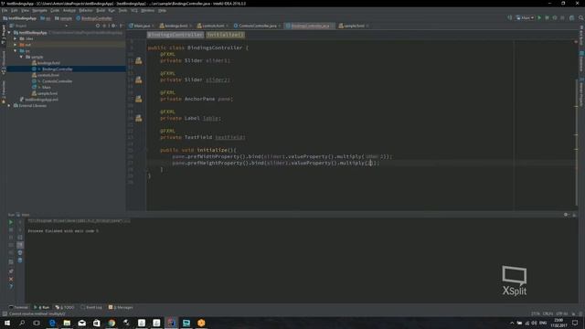This screenshot has width=585, height=329.
Task: Open the Navigate menu
Action: tap(39, 10)
